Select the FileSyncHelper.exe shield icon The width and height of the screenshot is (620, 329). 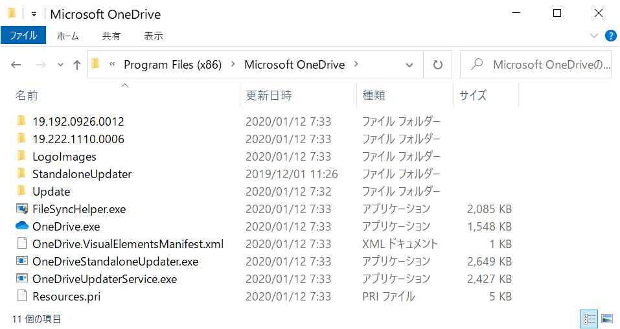pyautogui.click(x=22, y=209)
